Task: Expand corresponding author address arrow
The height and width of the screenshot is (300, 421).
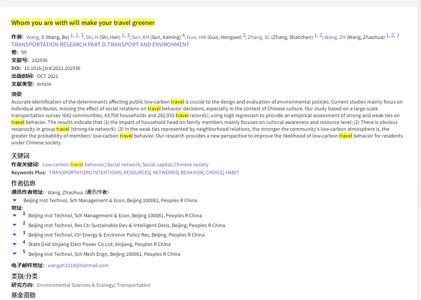Action: [x=15, y=200]
